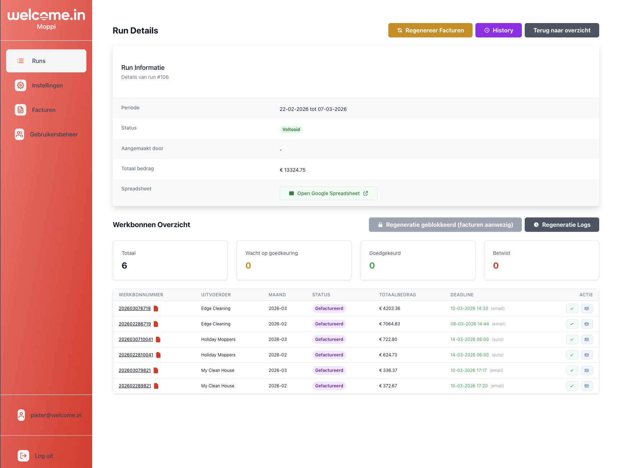Click the Regeneratie geblokkeerd button
Image resolution: width=619 pixels, height=468 pixels.
tap(445, 225)
